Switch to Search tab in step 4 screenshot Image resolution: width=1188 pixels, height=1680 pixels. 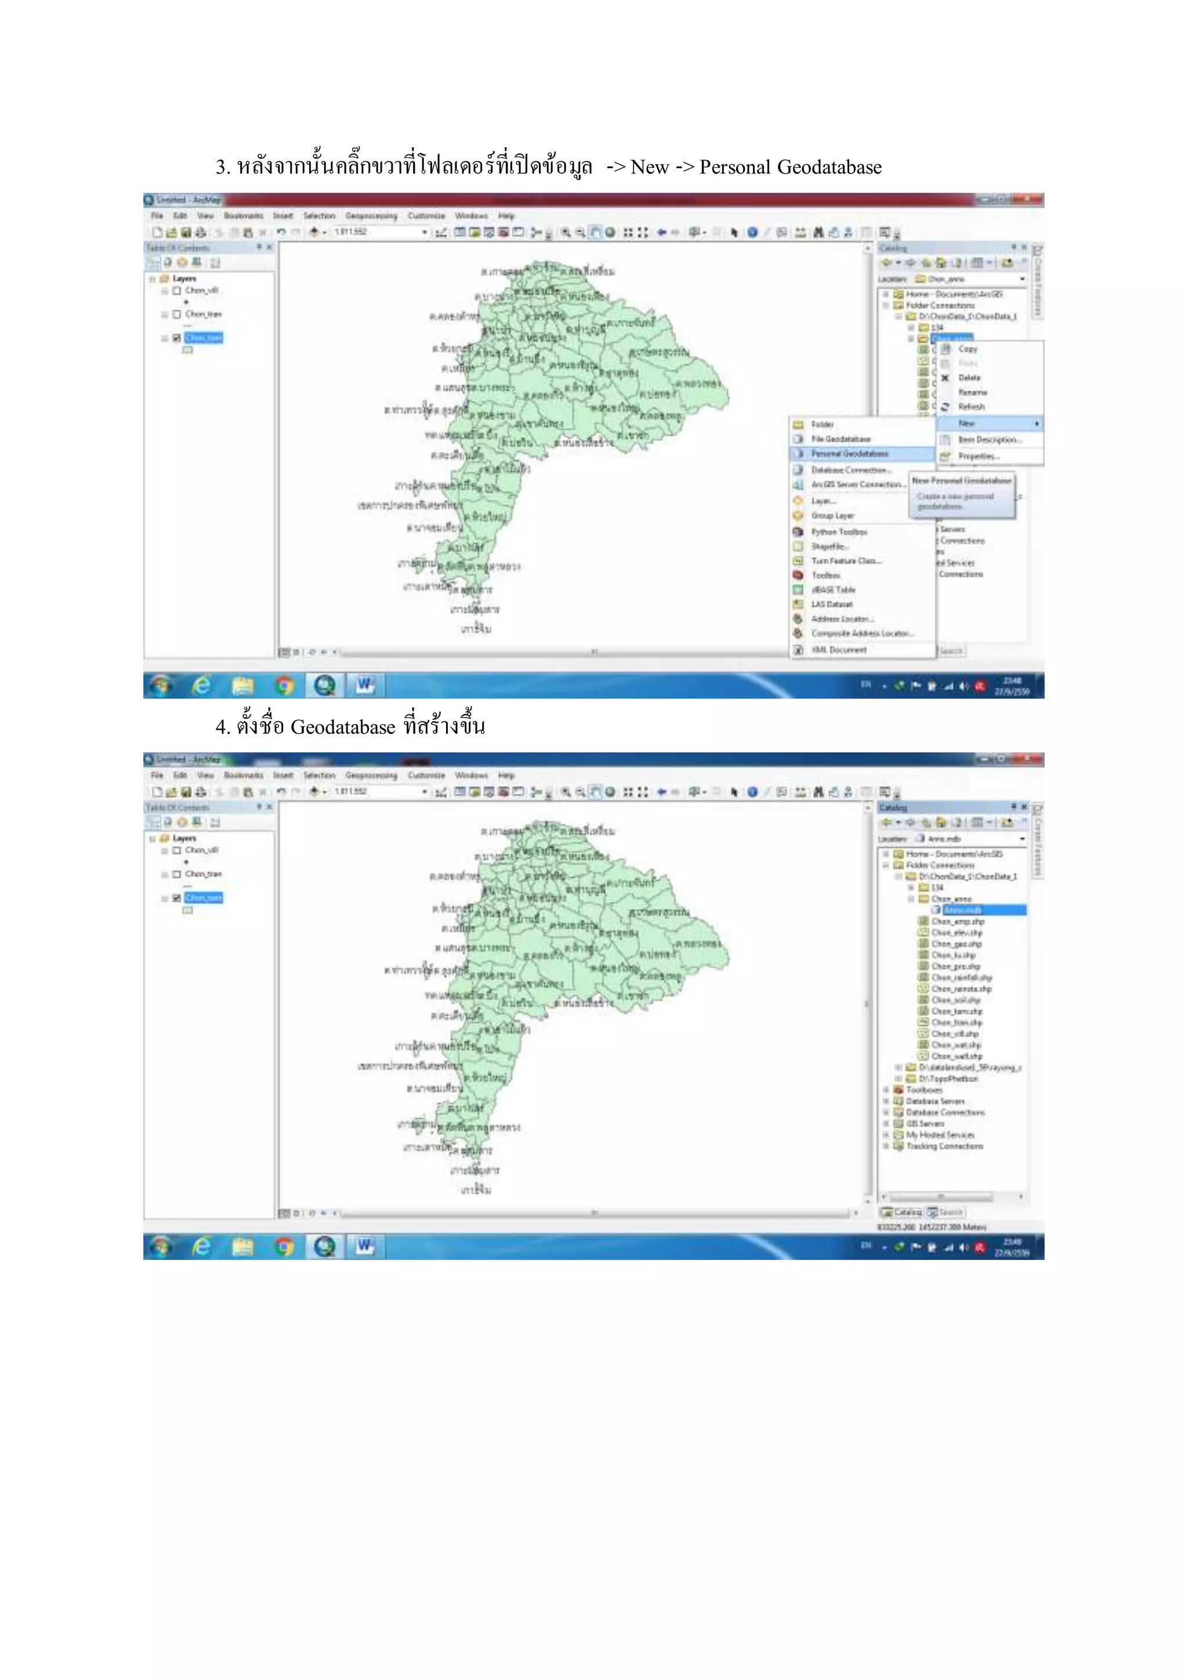[946, 1212]
